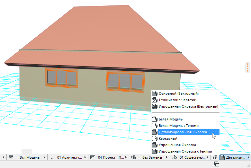This screenshot has width=251, height=168.
Task: Open 01 Существую... renovation filter
Action: tap(193, 157)
